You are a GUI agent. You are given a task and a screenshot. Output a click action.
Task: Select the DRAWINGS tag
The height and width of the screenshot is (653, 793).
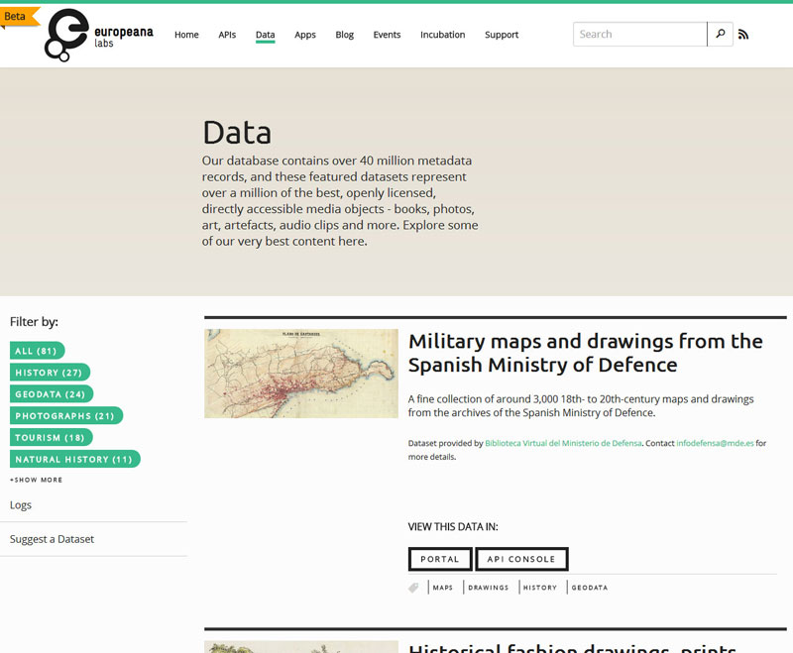tap(488, 588)
